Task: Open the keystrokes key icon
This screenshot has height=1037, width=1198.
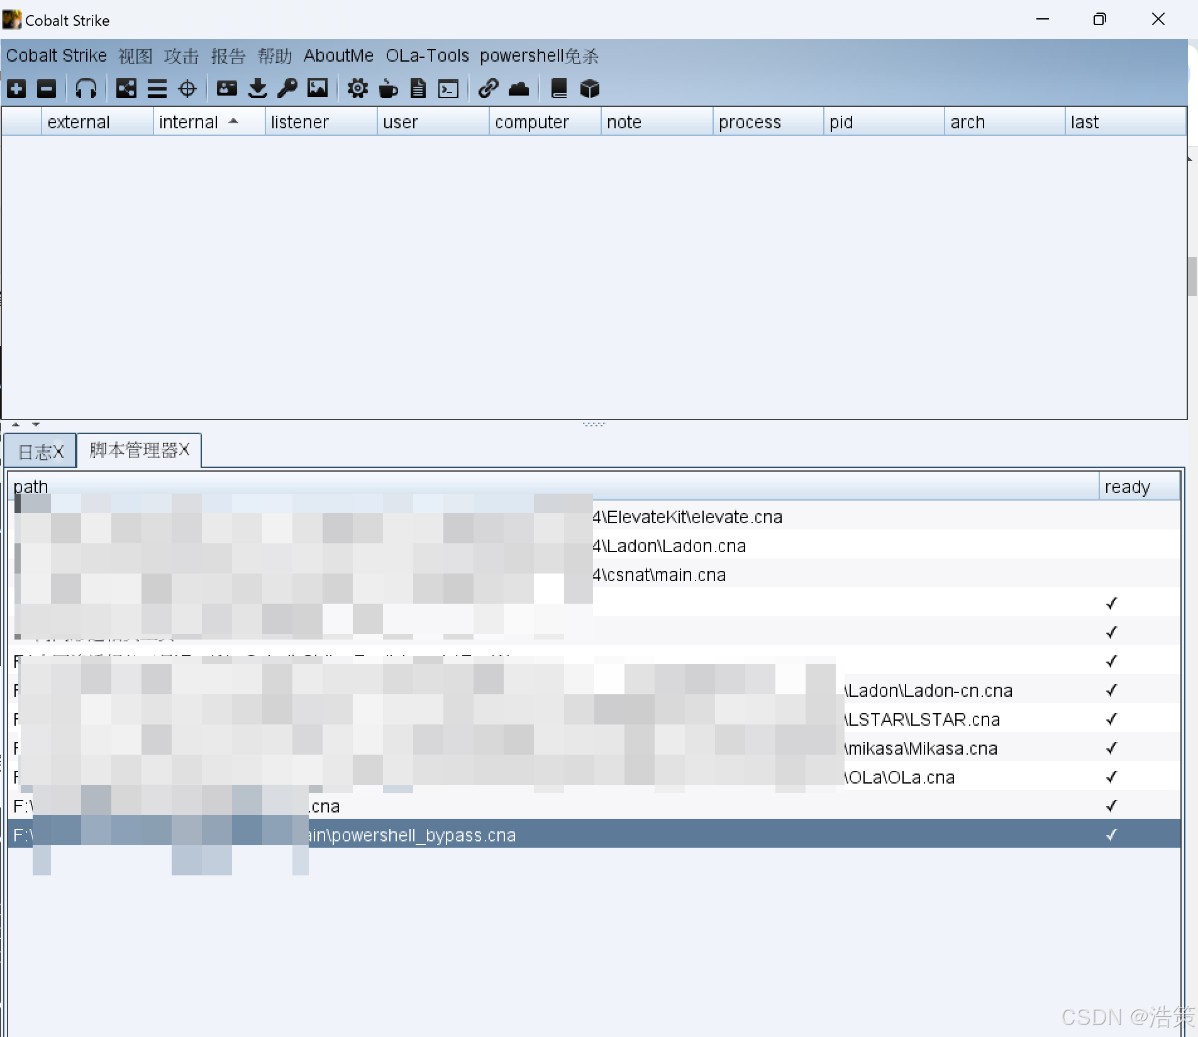Action: pyautogui.click(x=287, y=89)
